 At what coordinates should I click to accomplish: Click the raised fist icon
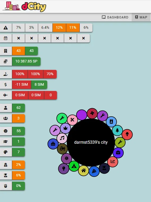(6, 186)
